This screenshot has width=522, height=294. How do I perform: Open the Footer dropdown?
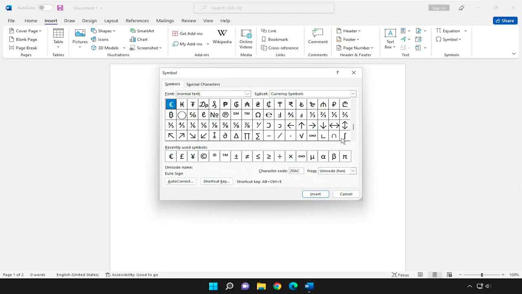[x=348, y=39]
